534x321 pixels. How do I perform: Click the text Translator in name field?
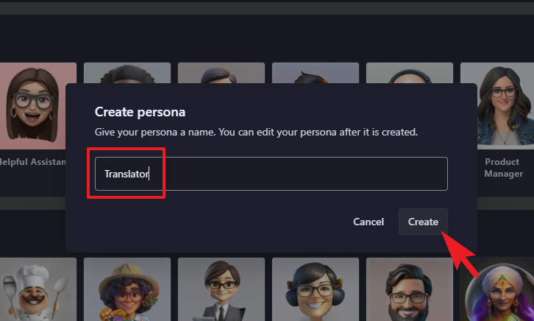(127, 174)
